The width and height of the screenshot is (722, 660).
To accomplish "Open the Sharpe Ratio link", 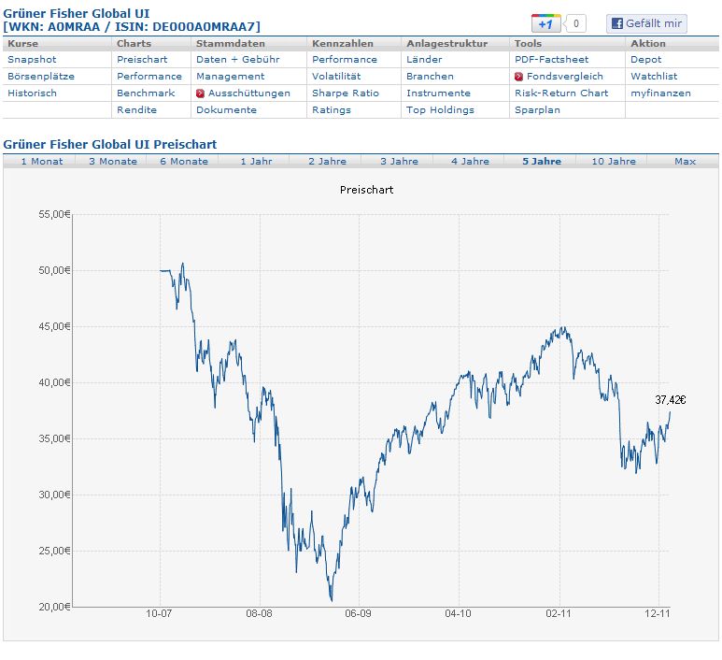I will point(346,93).
